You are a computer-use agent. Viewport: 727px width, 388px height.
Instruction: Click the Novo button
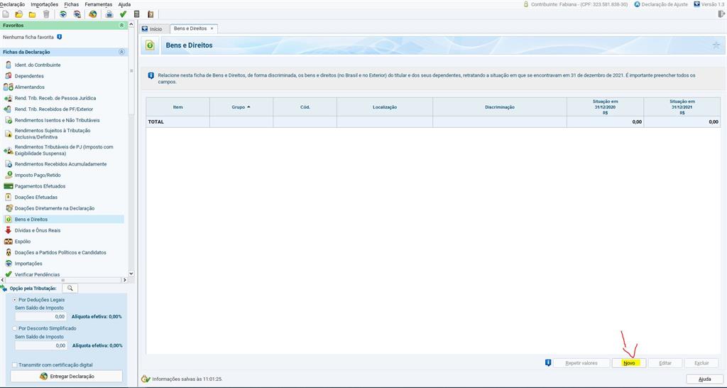click(629, 363)
